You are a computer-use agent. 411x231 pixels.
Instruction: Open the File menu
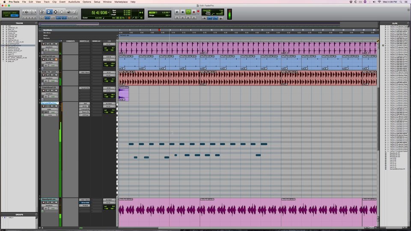pyautogui.click(x=24, y=2)
